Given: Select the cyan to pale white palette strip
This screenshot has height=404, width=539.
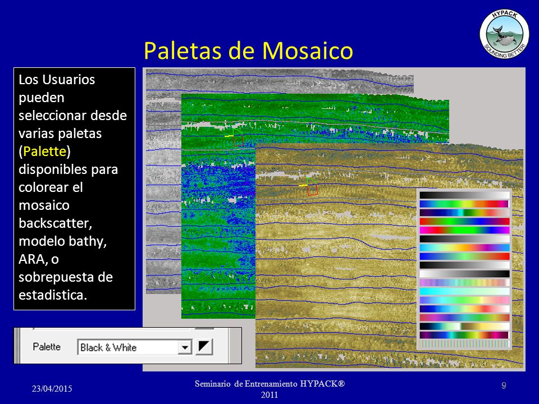Looking at the screenshot, I should 464,291.
